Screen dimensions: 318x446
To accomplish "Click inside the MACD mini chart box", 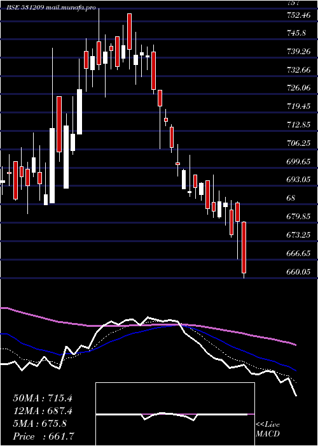I will click(x=175, y=414).
